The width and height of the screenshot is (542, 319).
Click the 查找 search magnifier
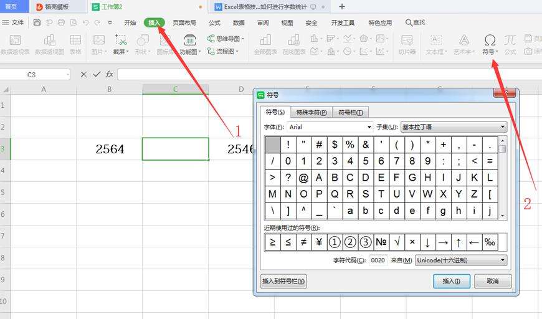coord(415,22)
